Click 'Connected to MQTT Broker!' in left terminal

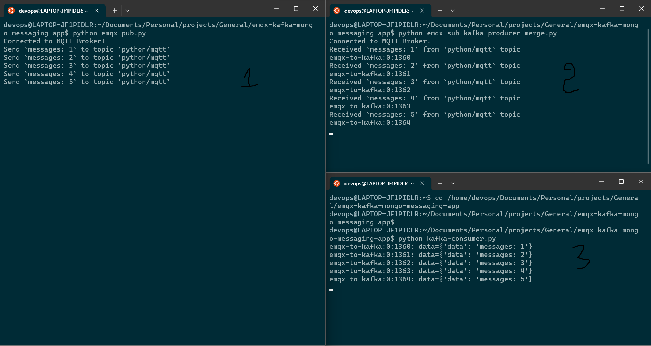coord(54,41)
